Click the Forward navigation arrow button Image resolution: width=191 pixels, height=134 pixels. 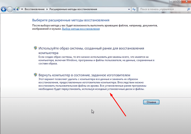click(x=10, y=9)
